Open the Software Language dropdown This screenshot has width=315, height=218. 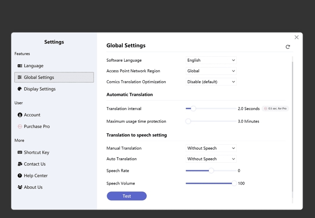211,60
